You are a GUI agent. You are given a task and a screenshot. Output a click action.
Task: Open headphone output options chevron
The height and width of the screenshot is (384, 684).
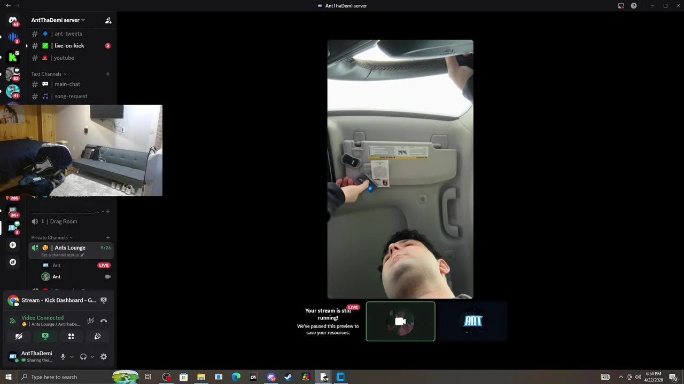pos(92,357)
